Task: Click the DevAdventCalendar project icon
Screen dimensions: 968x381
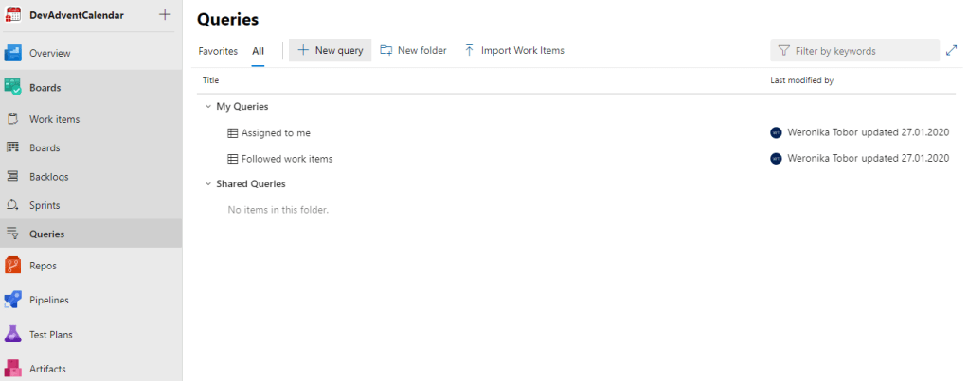Action: [13, 14]
